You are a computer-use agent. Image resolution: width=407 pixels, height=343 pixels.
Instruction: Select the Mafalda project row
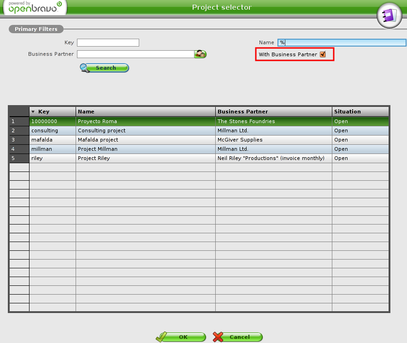(x=145, y=140)
